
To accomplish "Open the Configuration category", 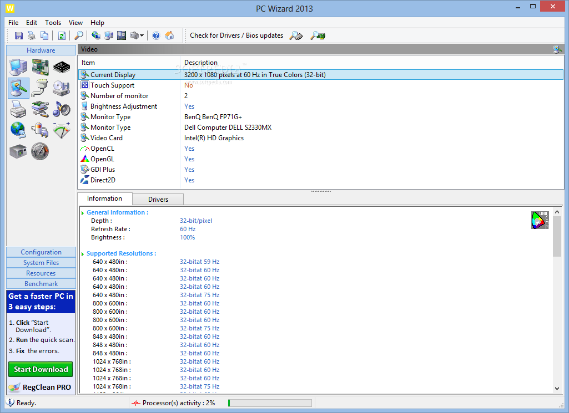I will pyautogui.click(x=41, y=252).
